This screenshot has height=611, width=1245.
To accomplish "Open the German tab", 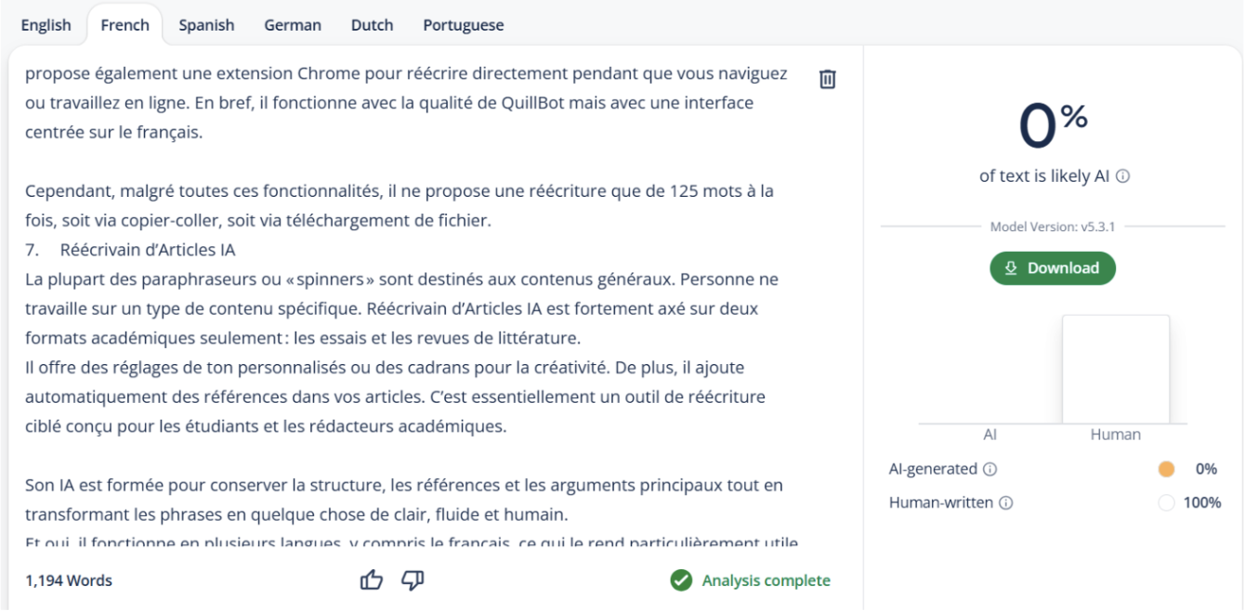I will [293, 25].
